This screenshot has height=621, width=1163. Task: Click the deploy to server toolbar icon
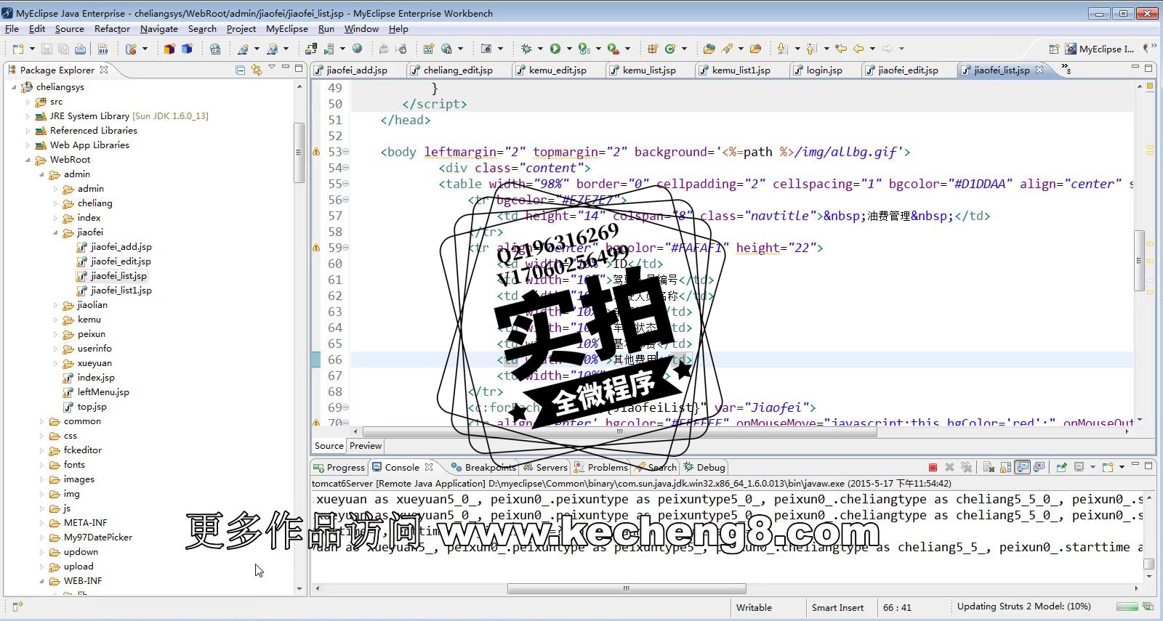pos(311,49)
